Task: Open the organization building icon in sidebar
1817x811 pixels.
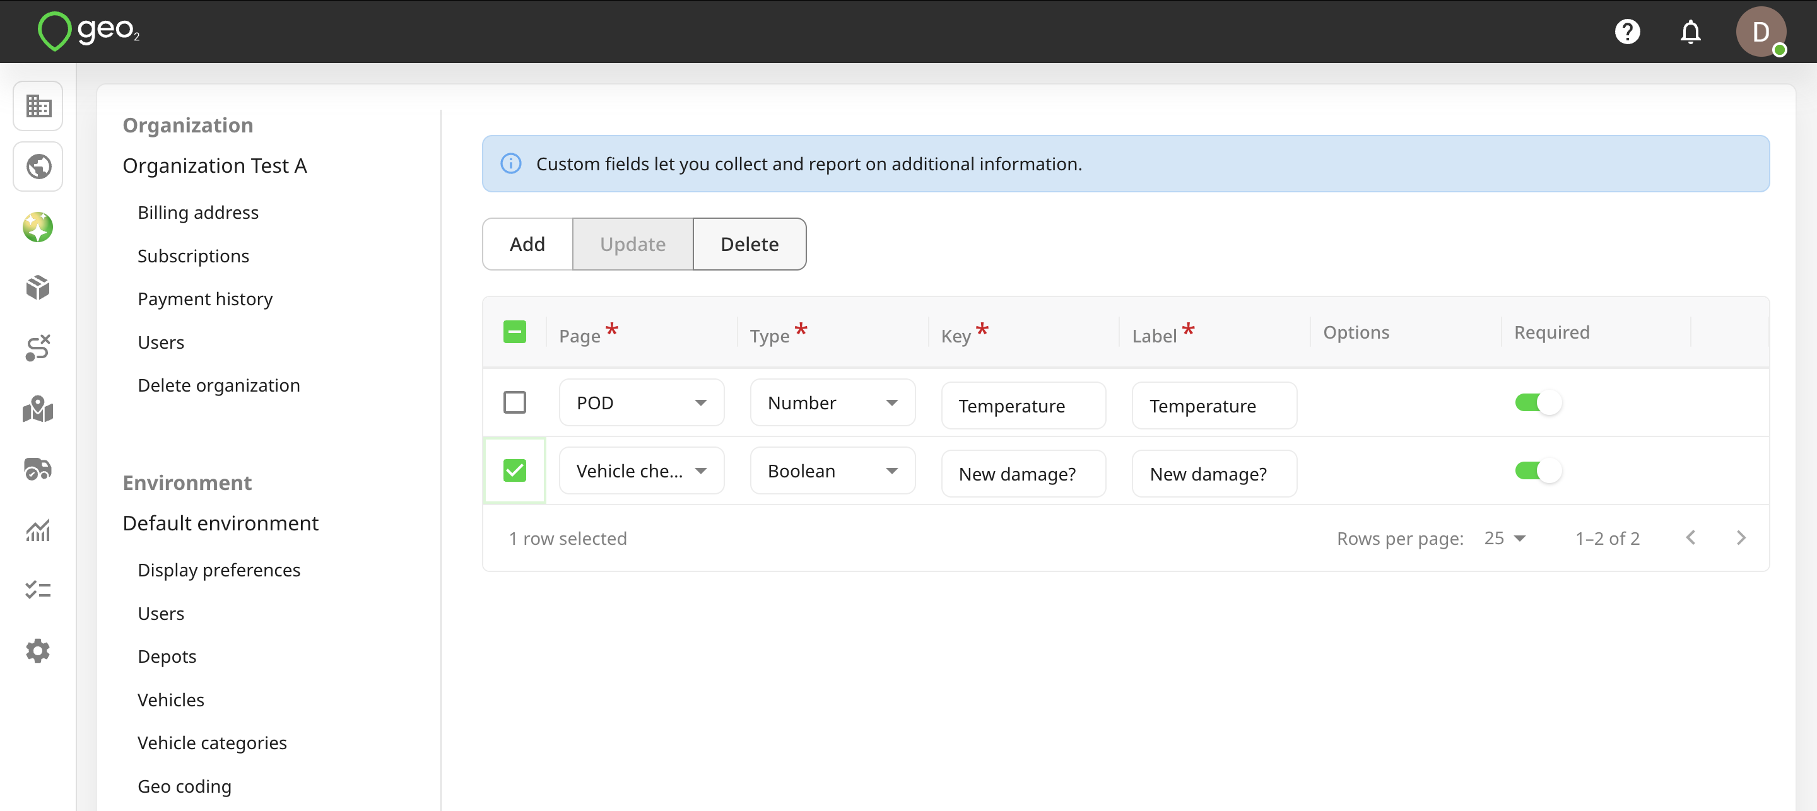Action: click(38, 106)
